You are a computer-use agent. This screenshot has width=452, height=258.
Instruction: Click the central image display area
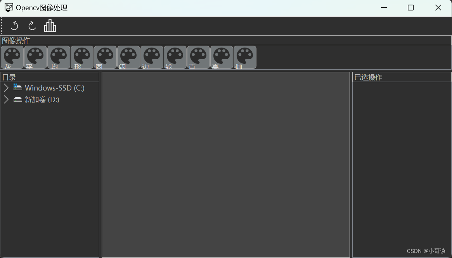(x=226, y=165)
